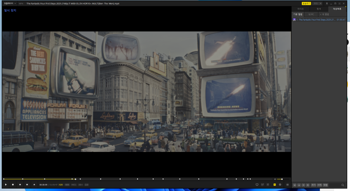The width and height of the screenshot is (350, 191).
Task: Click the 2.0 audio channel badge
Action: point(86,185)
